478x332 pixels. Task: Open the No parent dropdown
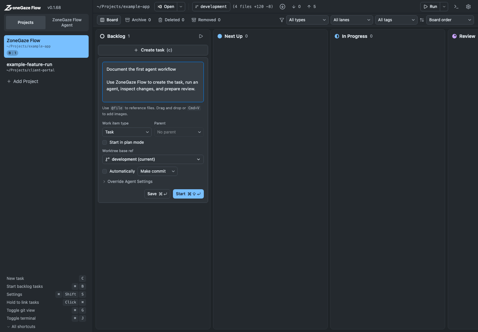pos(179,132)
